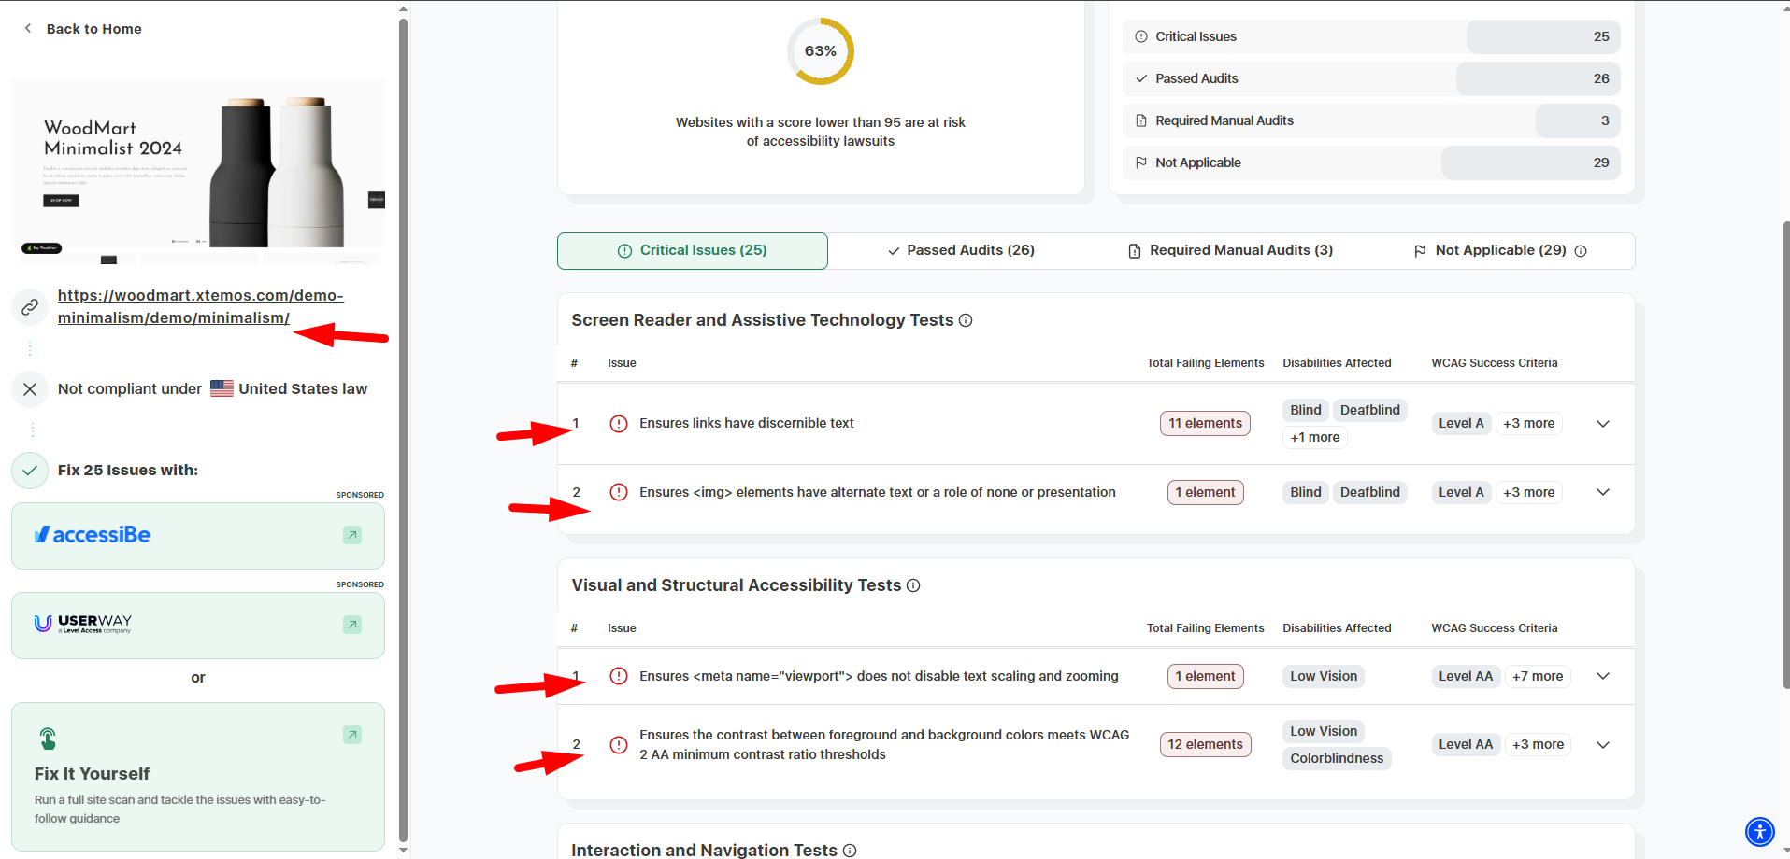
Task: Expand the color contrast issue chevron
Action: click(1602, 745)
